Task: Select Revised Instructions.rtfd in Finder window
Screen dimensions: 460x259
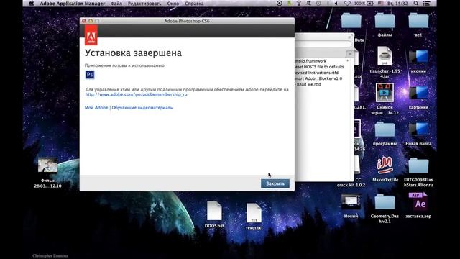Action: click(x=316, y=73)
